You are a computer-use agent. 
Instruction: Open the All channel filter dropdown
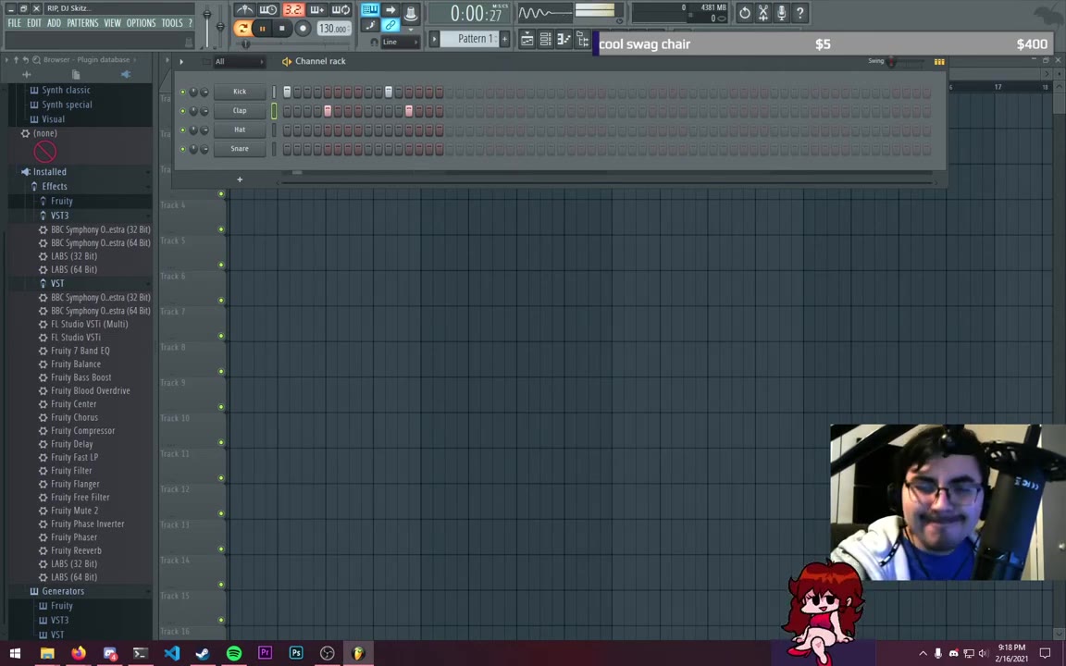[x=239, y=62]
